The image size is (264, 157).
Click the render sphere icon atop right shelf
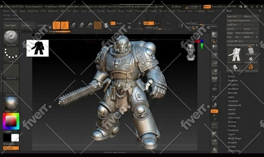click(x=214, y=35)
